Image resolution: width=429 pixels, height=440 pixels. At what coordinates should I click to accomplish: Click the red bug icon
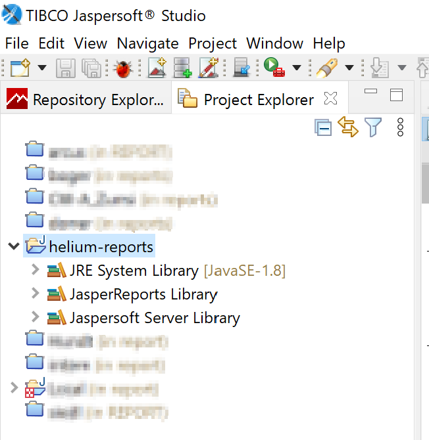tap(121, 68)
